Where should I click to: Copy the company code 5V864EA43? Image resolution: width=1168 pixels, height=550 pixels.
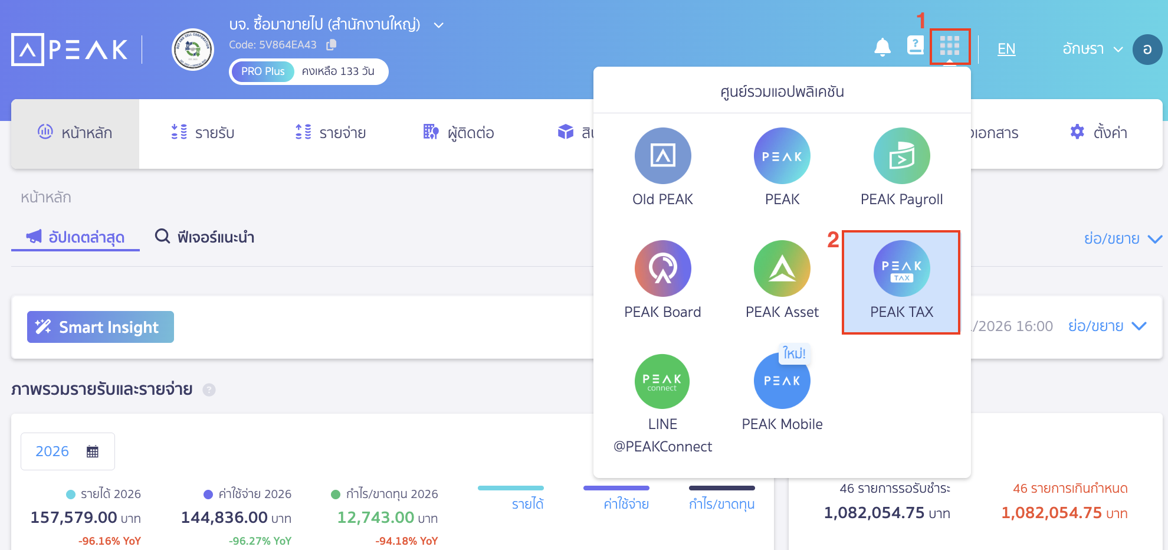[332, 44]
